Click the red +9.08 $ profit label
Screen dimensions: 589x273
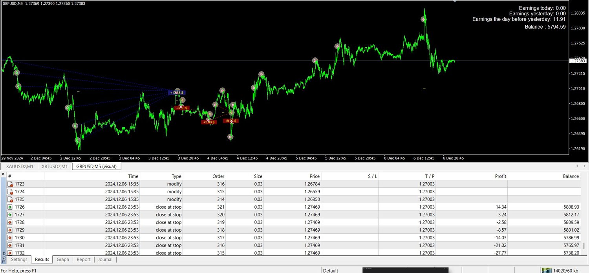click(231, 121)
